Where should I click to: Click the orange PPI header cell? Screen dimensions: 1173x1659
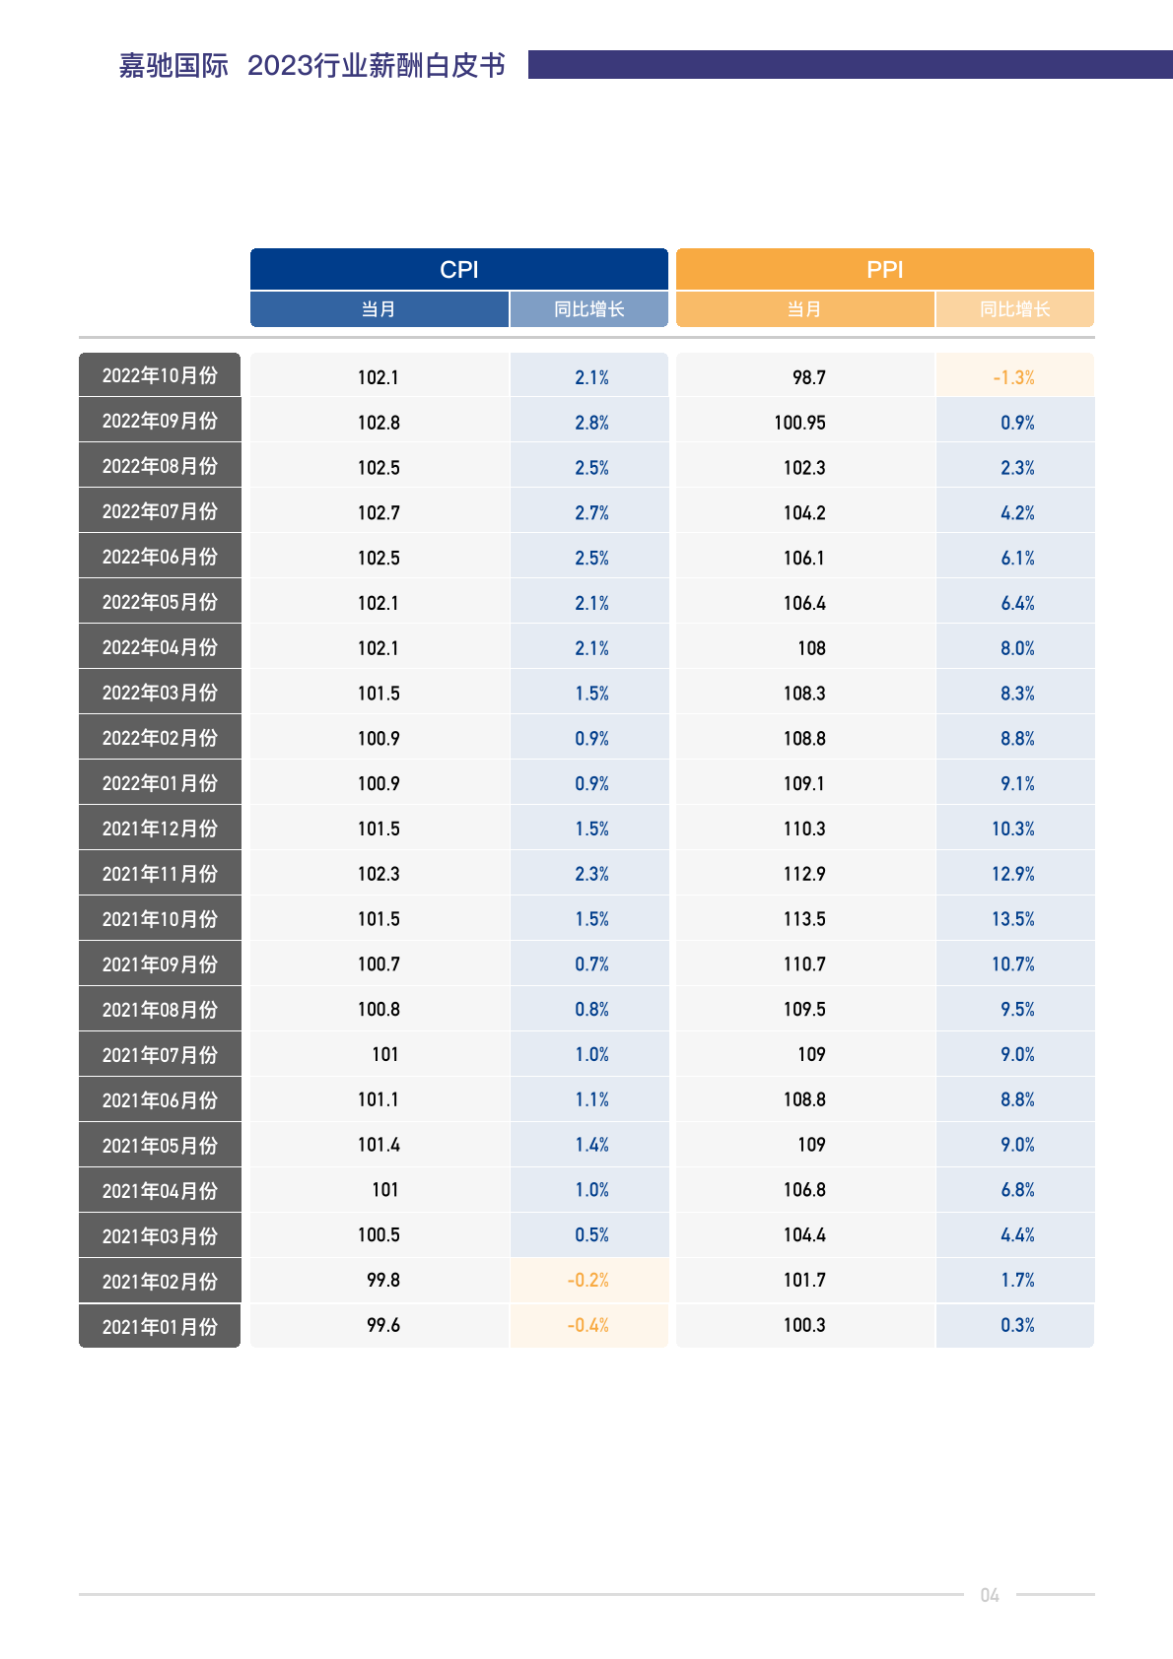click(884, 269)
